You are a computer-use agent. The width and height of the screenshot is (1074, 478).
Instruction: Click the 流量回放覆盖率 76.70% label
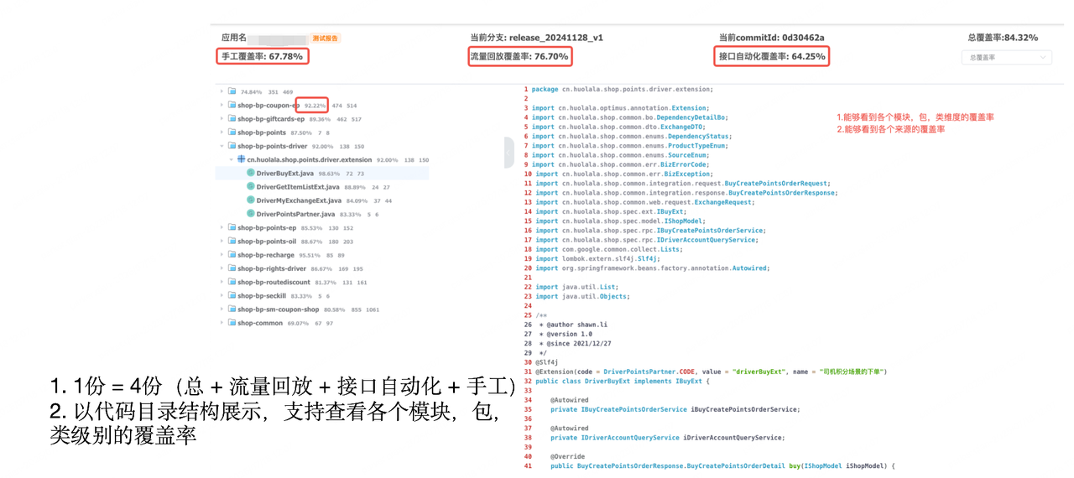point(519,57)
